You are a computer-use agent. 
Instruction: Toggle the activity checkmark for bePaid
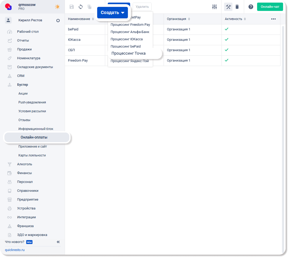click(226, 29)
